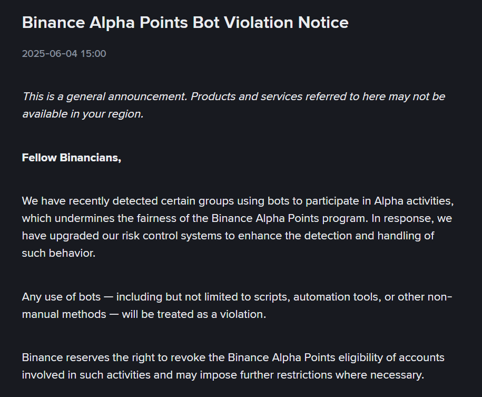
Task: Click the text 'will be treated as a violation'
Action: pos(194,314)
